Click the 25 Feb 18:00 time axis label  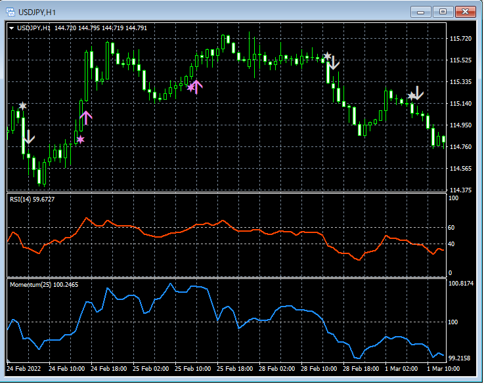click(234, 370)
